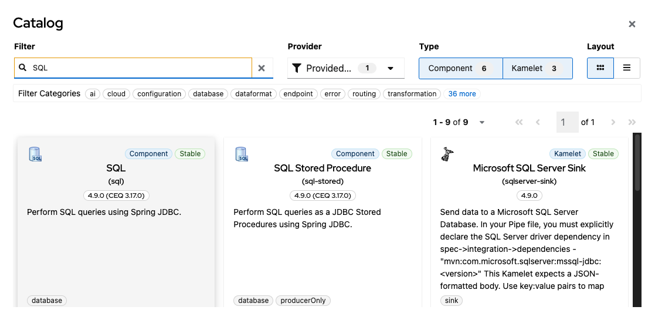Show the 36 more categories
The height and width of the screenshot is (320, 655).
(462, 94)
